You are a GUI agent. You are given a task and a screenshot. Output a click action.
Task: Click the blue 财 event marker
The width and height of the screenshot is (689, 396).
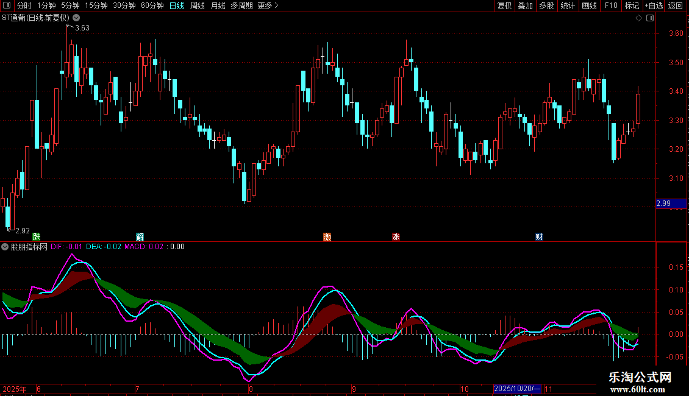coord(539,236)
